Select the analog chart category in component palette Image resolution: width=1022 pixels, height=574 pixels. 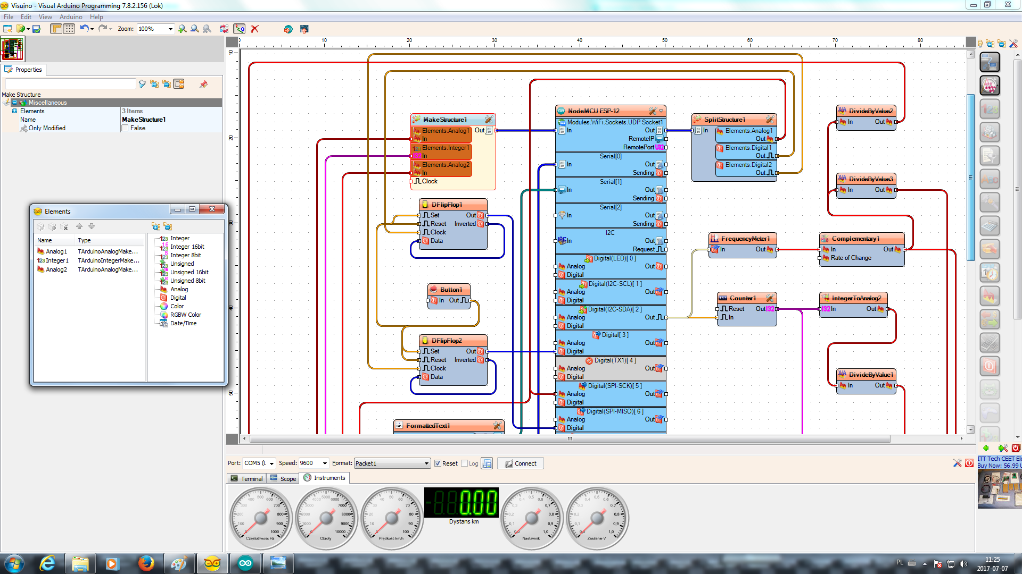(x=990, y=296)
